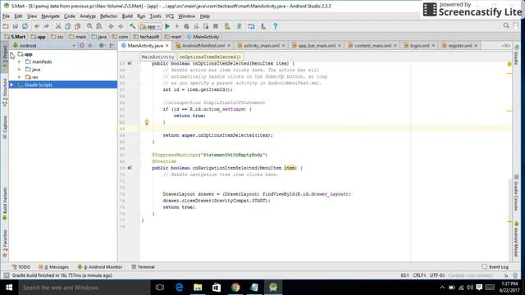Close the MainActivity.java tab

(167, 46)
